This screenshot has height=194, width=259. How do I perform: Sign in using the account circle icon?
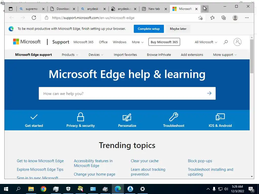(237, 42)
